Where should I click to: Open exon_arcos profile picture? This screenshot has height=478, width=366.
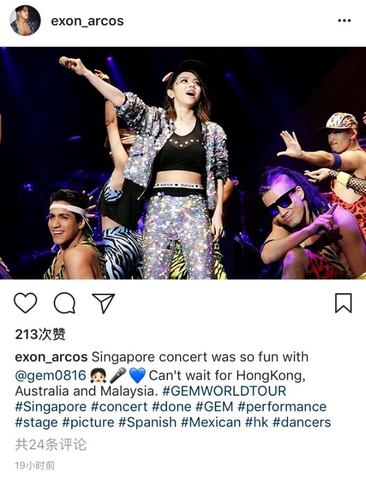(x=25, y=20)
